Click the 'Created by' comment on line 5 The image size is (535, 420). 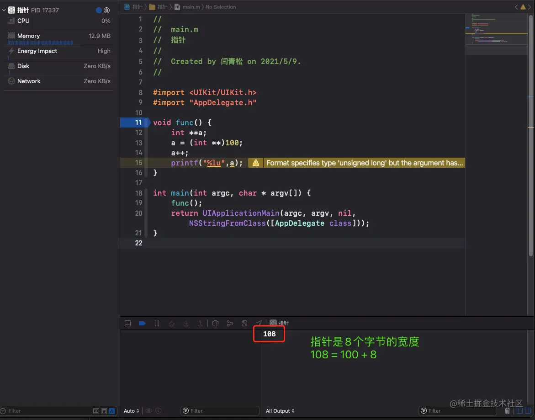[227, 61]
